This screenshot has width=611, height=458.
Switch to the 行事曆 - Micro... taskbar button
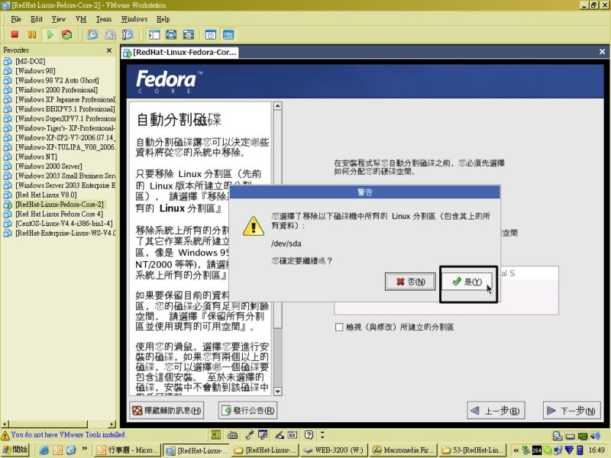128,450
